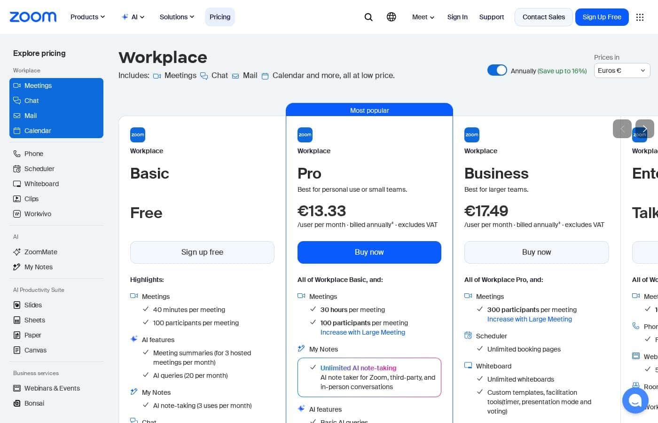Click Buy now on the Pro plan
The height and width of the screenshot is (423, 658).
[369, 252]
